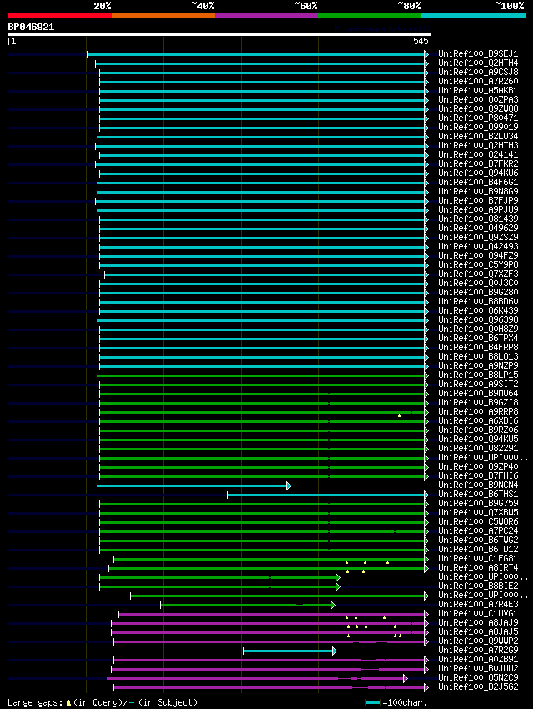Select the UniRef100_A9SIT2 label
The height and width of the screenshot is (709, 533).
click(478, 384)
